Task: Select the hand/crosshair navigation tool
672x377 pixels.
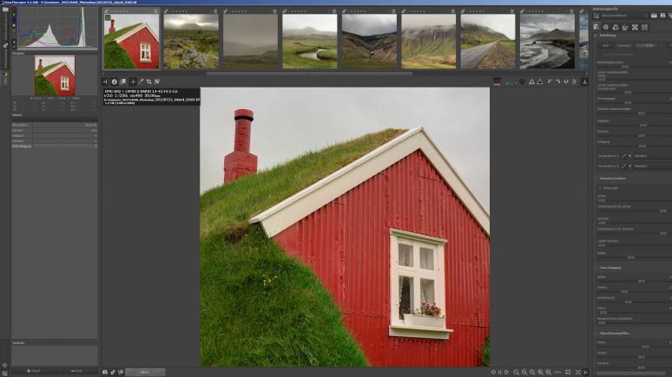Action: point(133,81)
